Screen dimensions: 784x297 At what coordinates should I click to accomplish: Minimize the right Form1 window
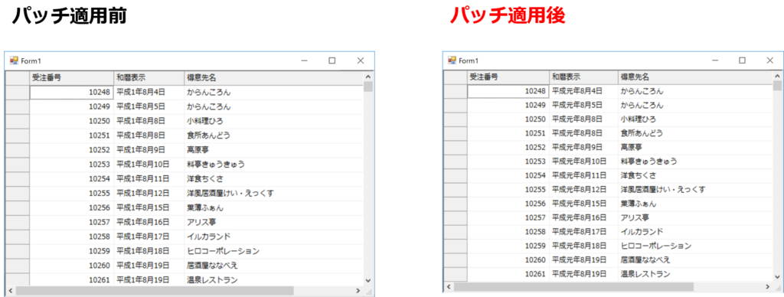[x=715, y=60]
